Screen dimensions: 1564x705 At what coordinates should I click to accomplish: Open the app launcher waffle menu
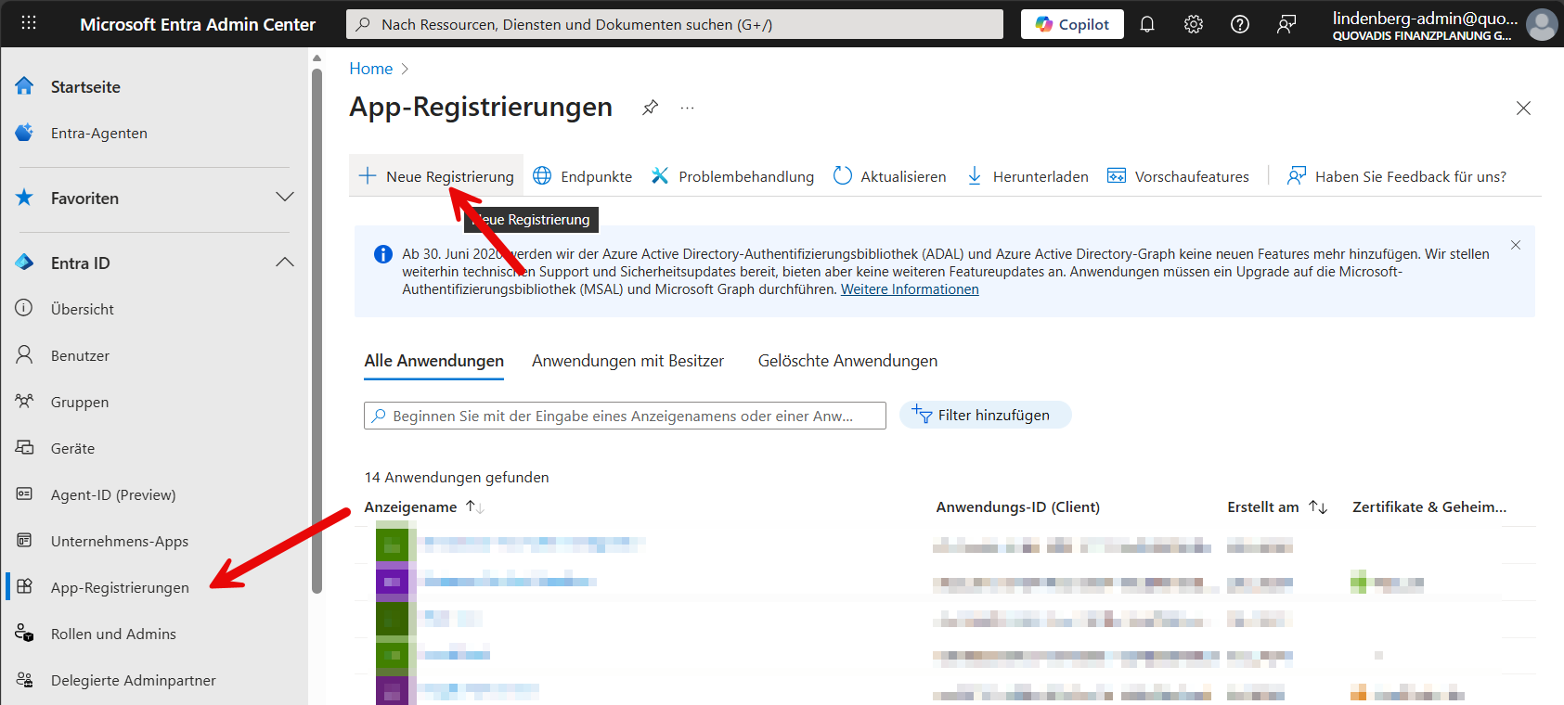point(29,23)
